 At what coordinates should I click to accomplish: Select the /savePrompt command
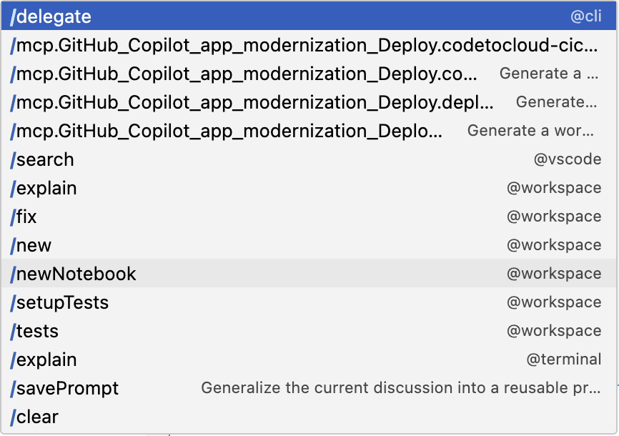(x=65, y=388)
